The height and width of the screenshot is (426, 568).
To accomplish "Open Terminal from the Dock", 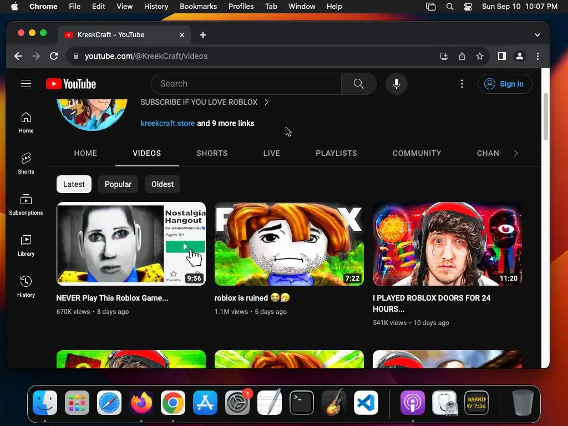I will coord(301,403).
